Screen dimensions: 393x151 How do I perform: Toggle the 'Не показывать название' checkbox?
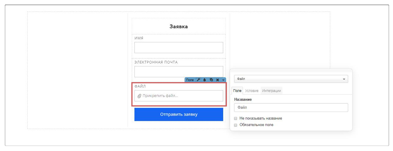pyautogui.click(x=236, y=118)
